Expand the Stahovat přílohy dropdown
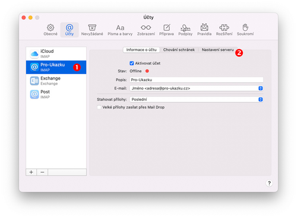297x217 pixels. pos(197,99)
